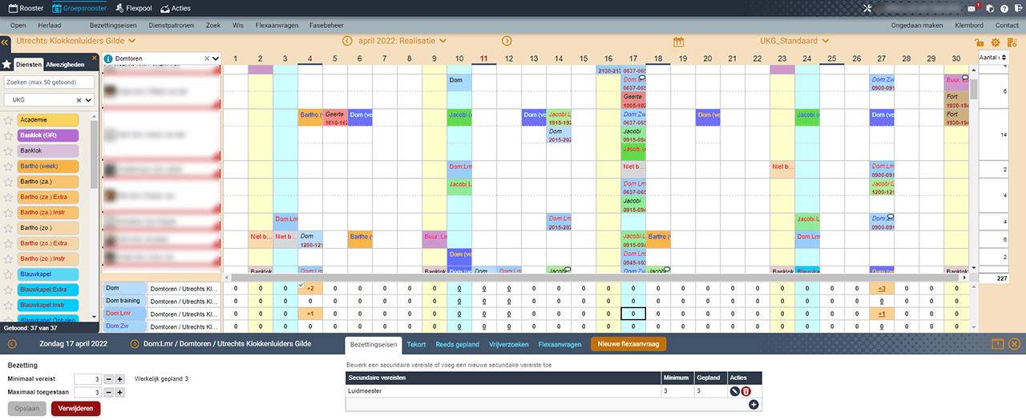Open the calendar icon beside UKG_Standaard
The height and width of the screenshot is (420, 1026).
click(x=678, y=42)
